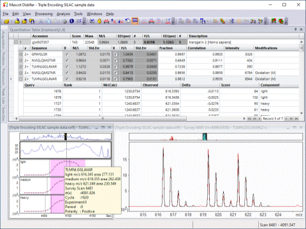Click the folder with blue arrow icon

click(x=24, y=21)
